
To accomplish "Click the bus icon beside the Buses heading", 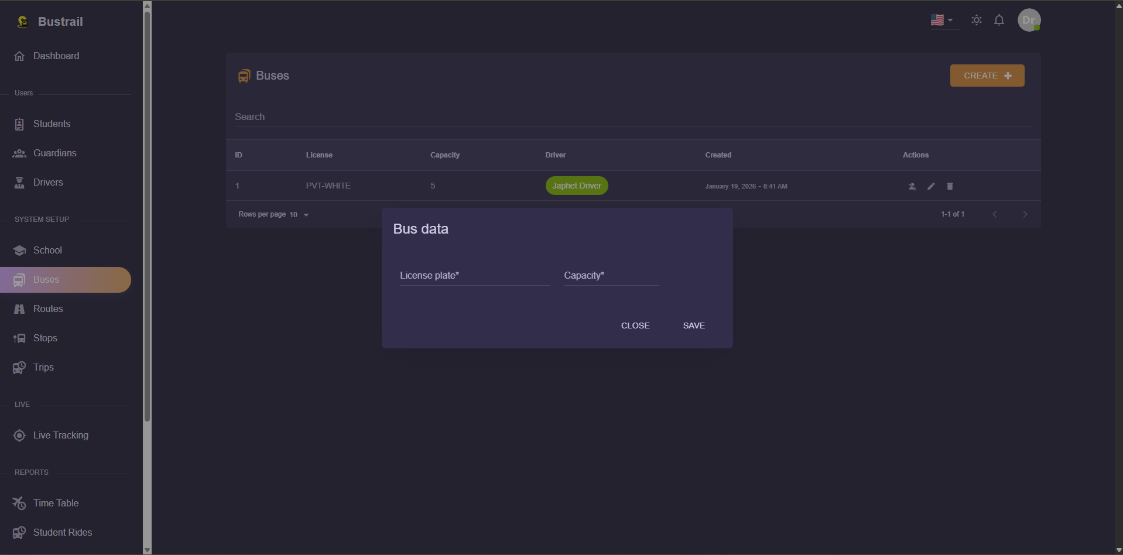I will 244,76.
